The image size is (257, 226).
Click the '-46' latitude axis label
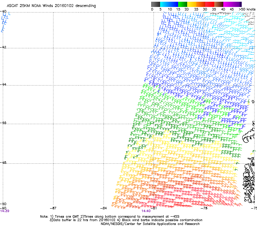click(x=3, y=123)
